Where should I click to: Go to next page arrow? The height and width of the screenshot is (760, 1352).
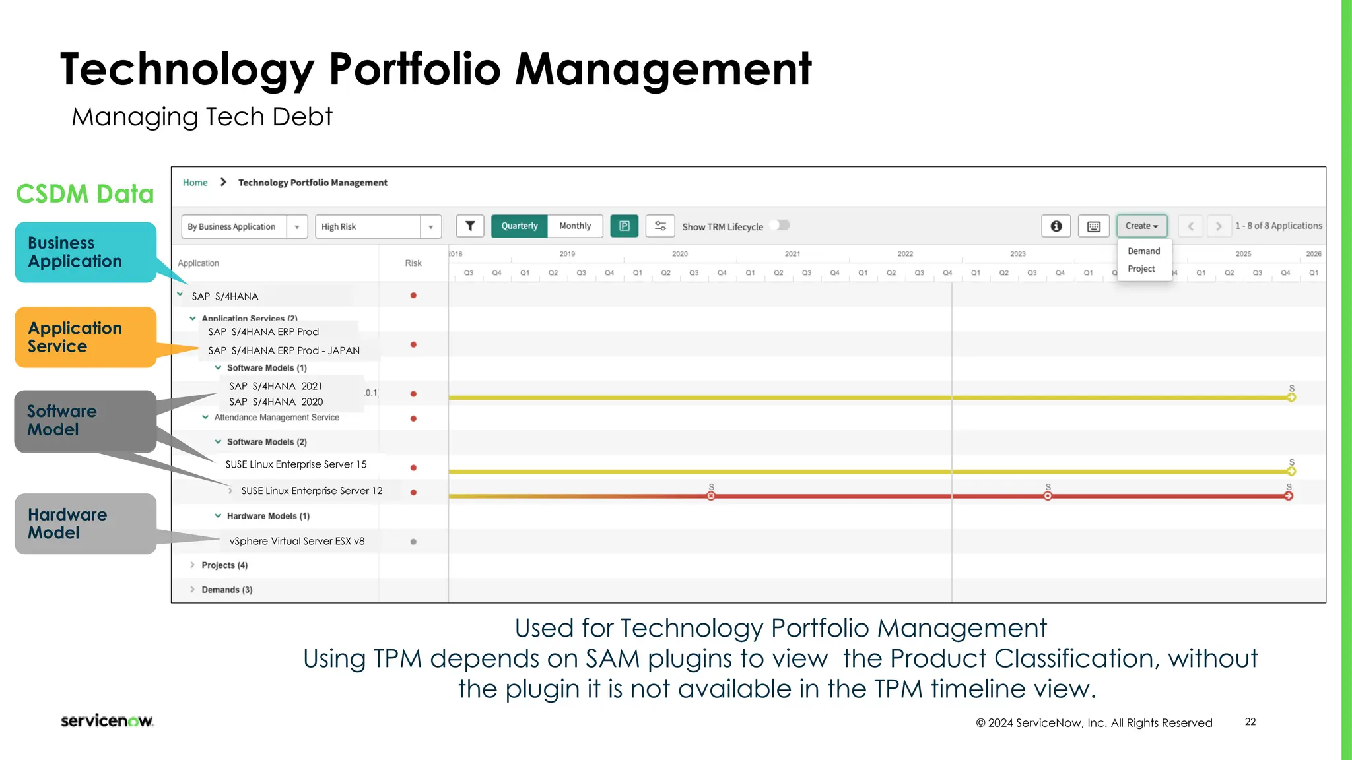tap(1219, 226)
